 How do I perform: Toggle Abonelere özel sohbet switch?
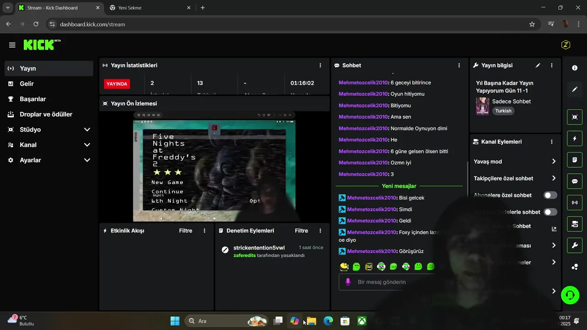550,195
